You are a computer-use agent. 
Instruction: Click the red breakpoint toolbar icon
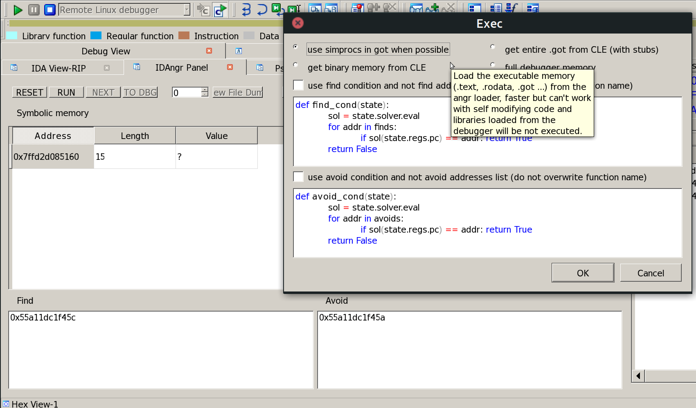click(x=358, y=7)
